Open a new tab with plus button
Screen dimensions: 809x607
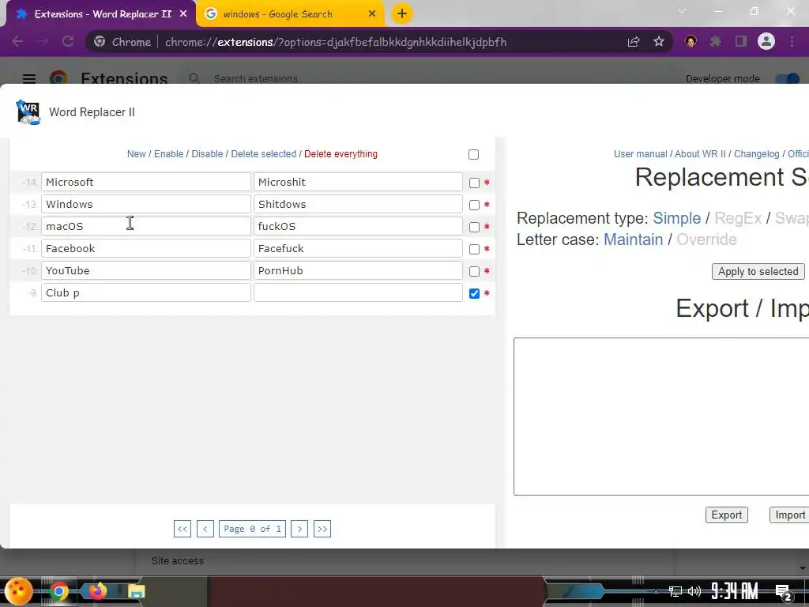point(402,13)
